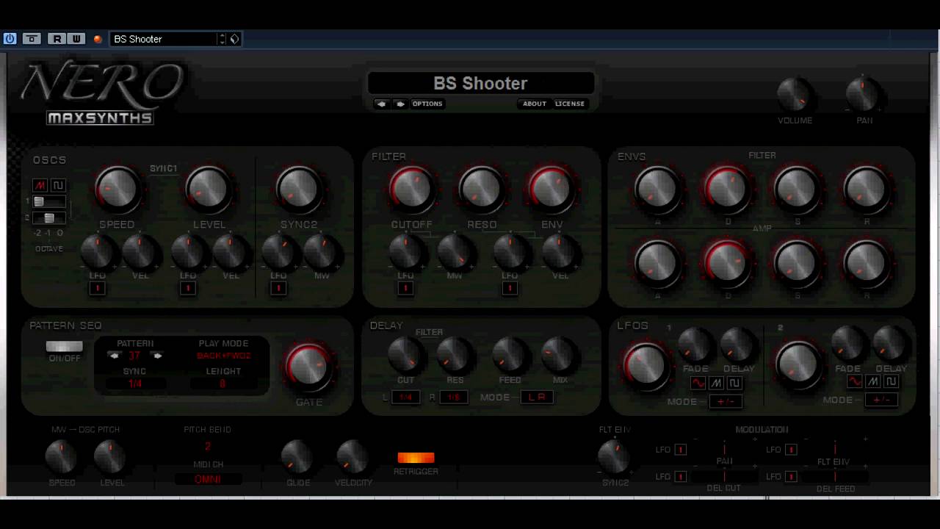Choose square waveform for LFO 2
This screenshot has height=529, width=940.
pos(891,381)
